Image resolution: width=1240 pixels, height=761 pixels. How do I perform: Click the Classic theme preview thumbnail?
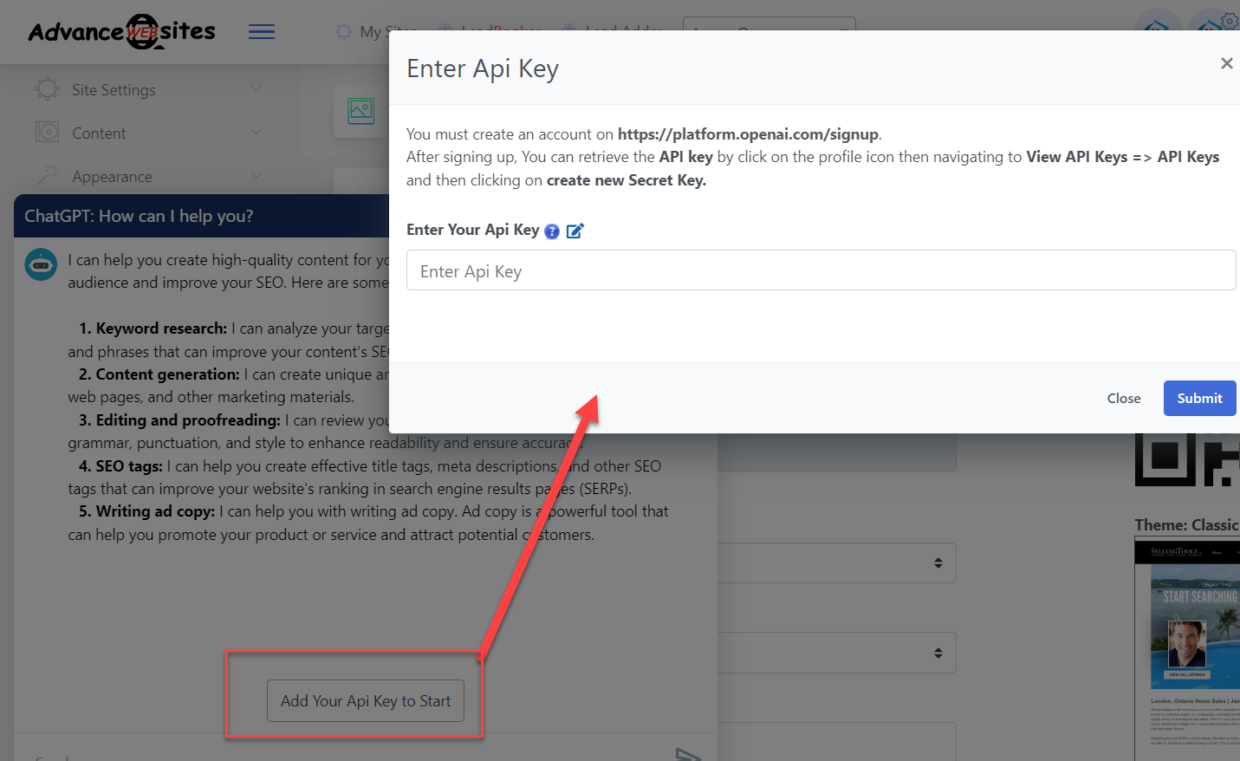1187,648
